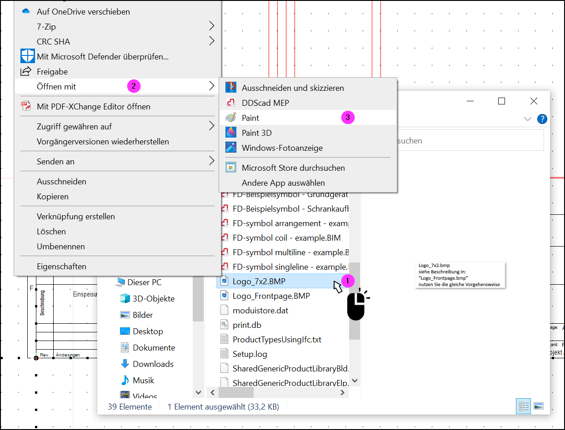Select Verknüpfung erstellen
Viewport: 565px width, 430px height.
point(76,216)
